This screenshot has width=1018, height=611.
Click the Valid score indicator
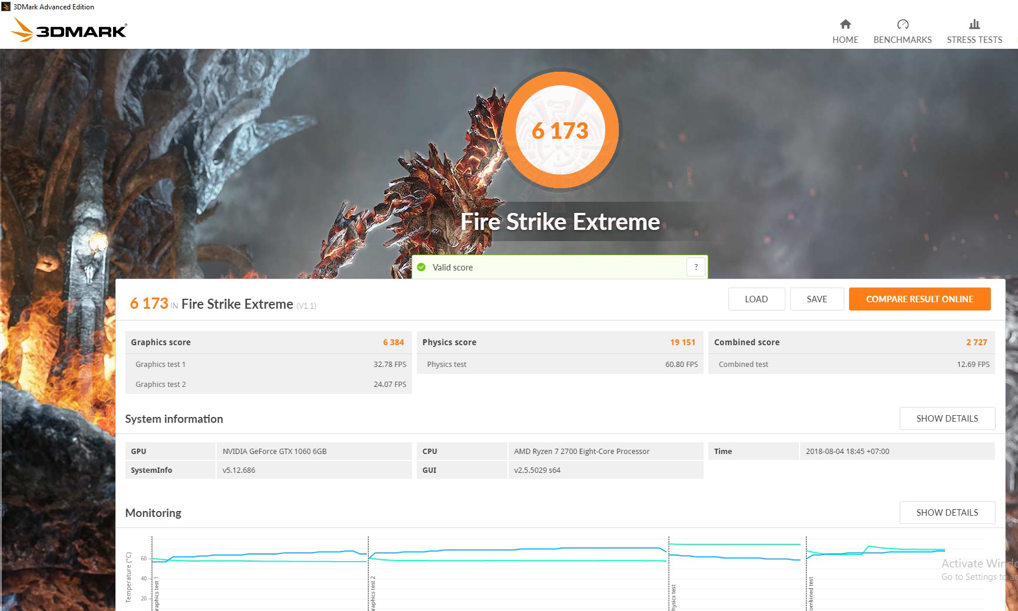tap(452, 267)
